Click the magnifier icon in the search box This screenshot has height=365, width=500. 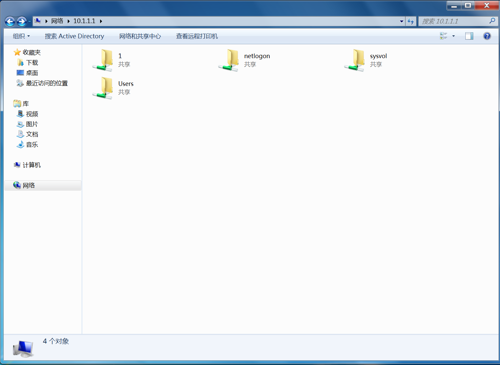(492, 21)
